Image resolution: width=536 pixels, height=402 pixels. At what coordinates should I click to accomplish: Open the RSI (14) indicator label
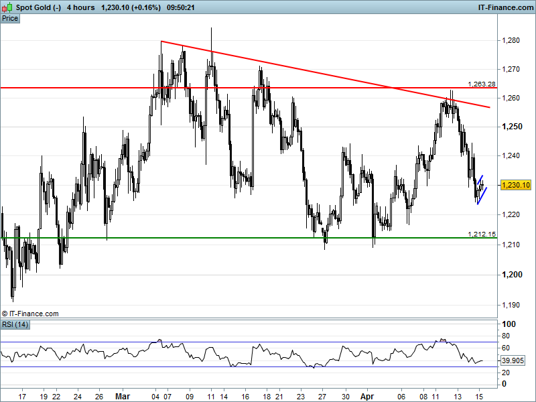point(15,325)
